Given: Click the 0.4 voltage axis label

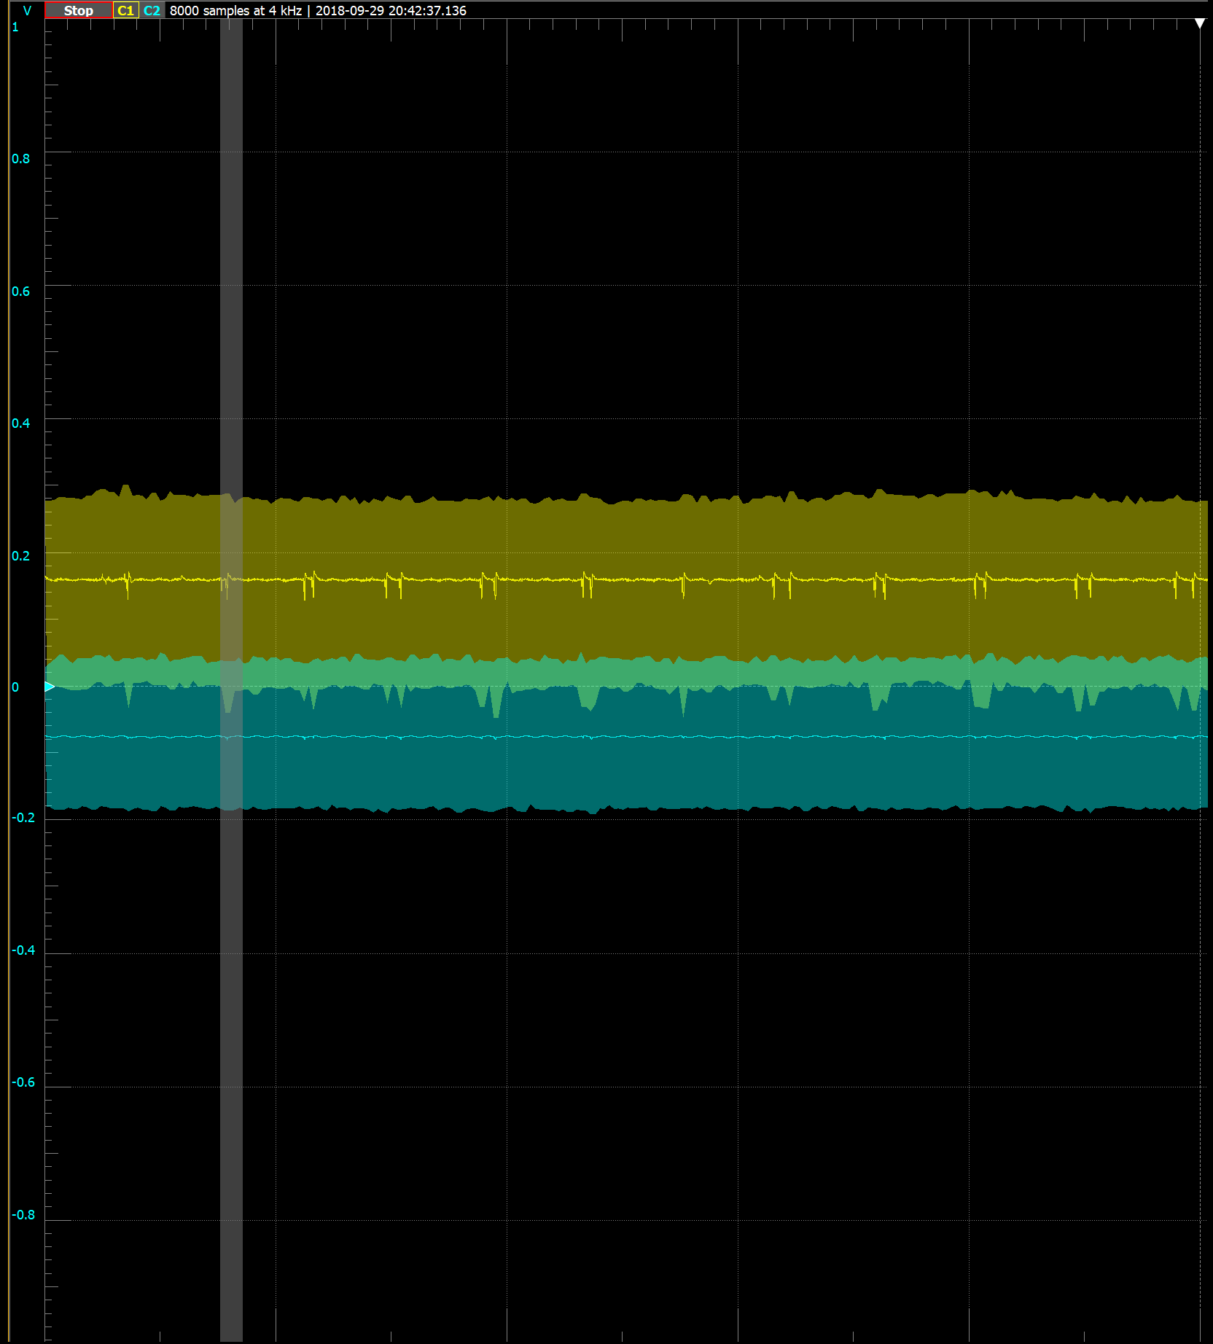Looking at the screenshot, I should 21,423.
